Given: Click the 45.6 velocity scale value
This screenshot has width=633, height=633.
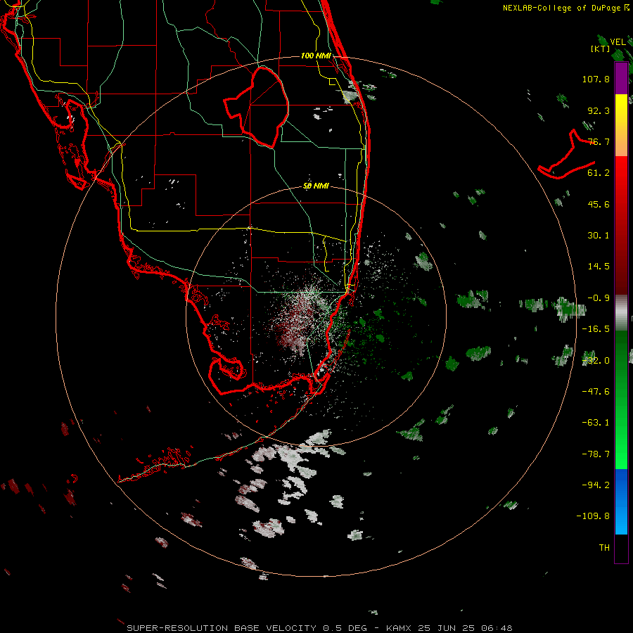Looking at the screenshot, I should 599,204.
